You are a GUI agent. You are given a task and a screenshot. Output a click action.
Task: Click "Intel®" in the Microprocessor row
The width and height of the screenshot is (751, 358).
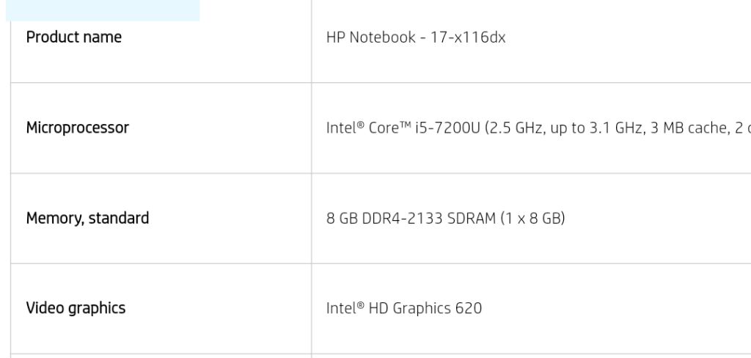344,128
